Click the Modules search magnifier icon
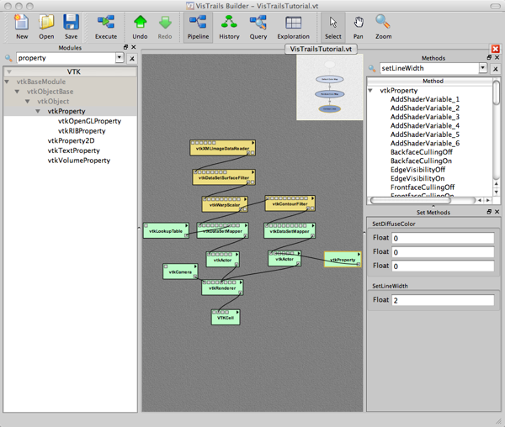Viewport: 505px width, 427px height. [8, 58]
